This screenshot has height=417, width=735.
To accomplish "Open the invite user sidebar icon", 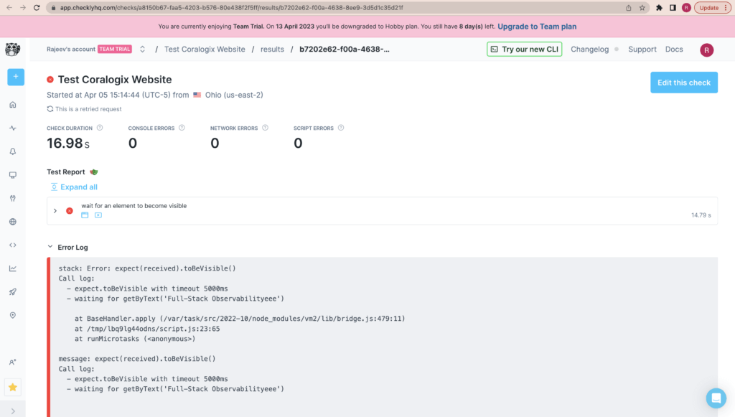I will tap(13, 362).
